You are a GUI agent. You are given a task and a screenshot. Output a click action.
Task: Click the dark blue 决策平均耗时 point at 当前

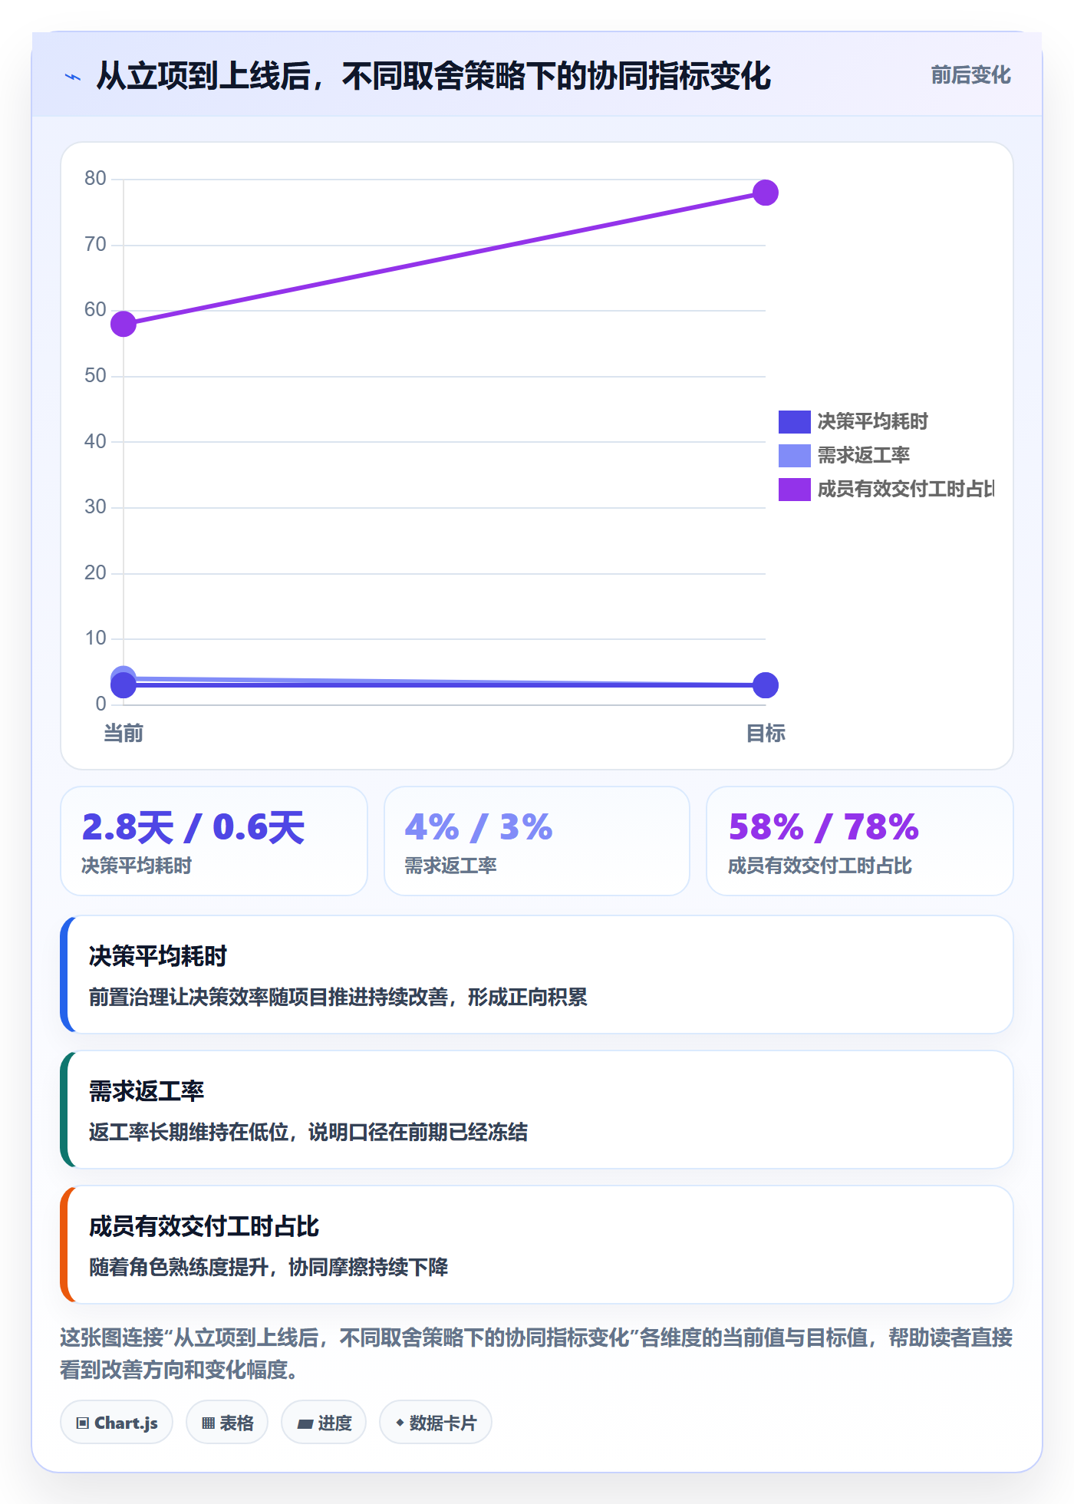coord(124,685)
